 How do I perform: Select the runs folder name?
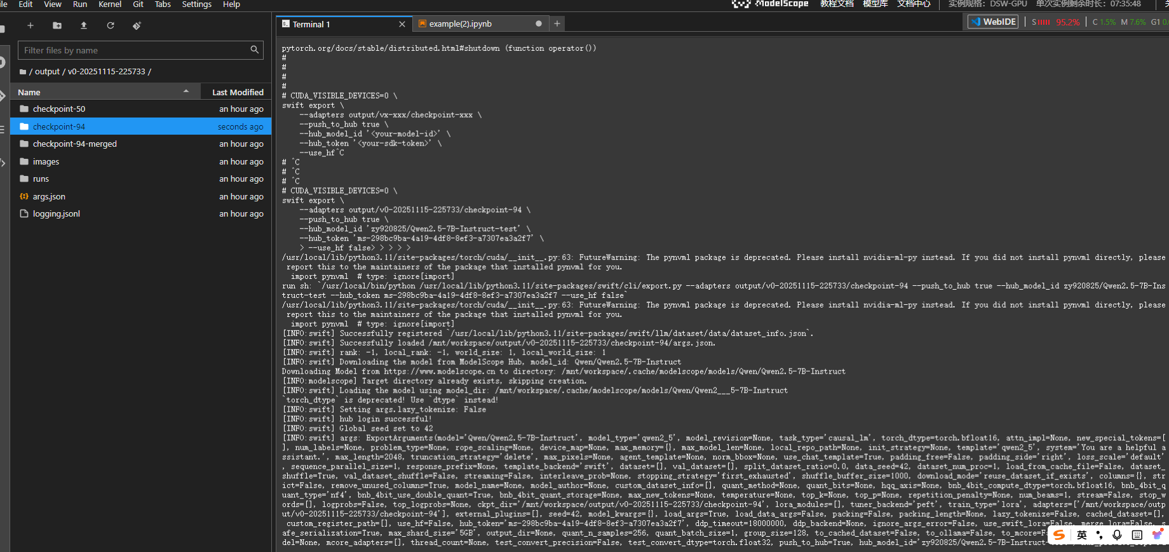pos(41,178)
